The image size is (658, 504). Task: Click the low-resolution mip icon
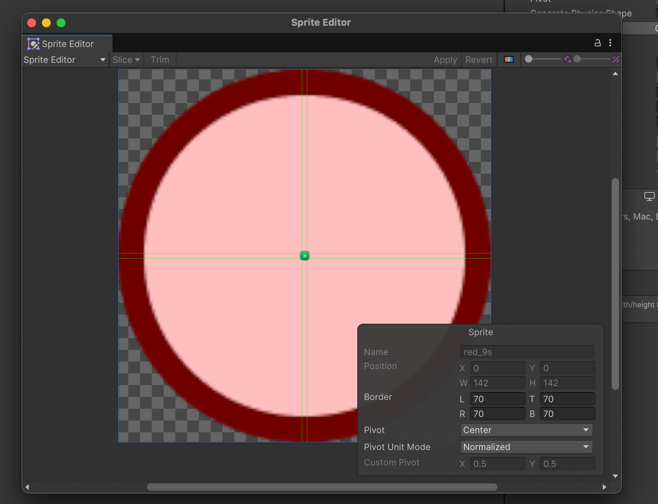[568, 59]
